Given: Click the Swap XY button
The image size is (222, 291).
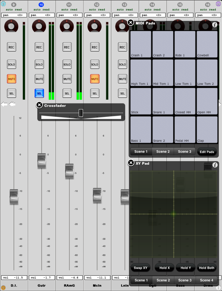Looking at the screenshot, I should (x=140, y=268).
